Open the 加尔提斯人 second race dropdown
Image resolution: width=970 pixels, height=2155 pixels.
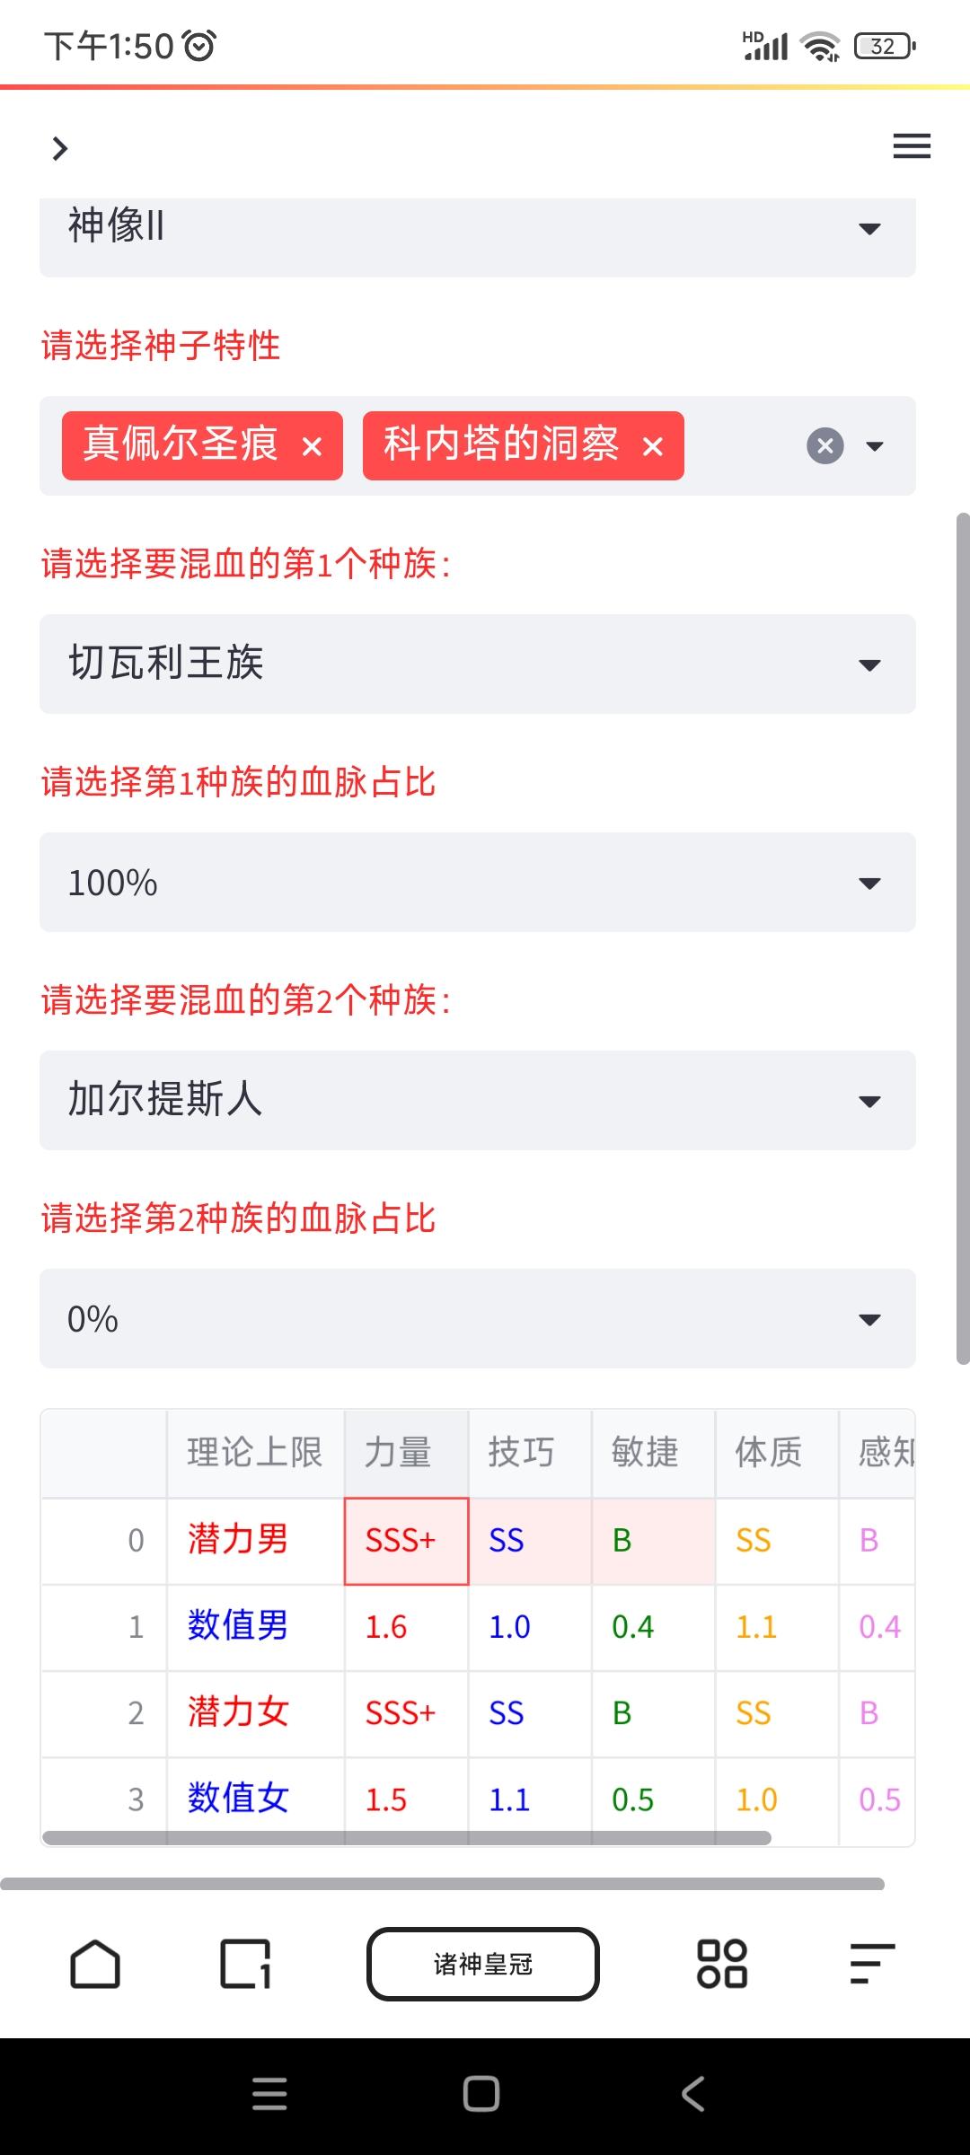(x=478, y=1101)
